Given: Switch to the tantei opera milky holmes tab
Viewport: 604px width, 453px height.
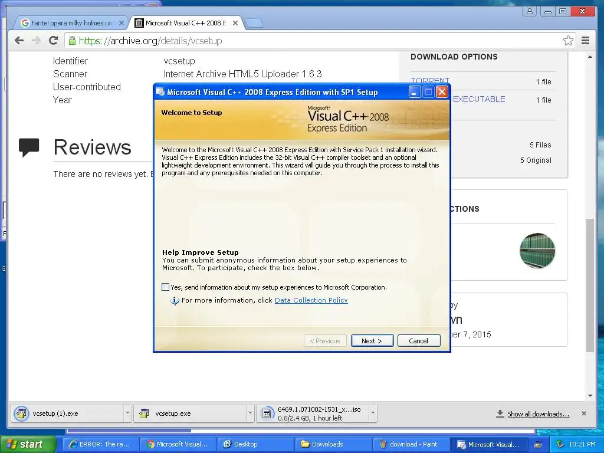Looking at the screenshot, I should click(73, 23).
